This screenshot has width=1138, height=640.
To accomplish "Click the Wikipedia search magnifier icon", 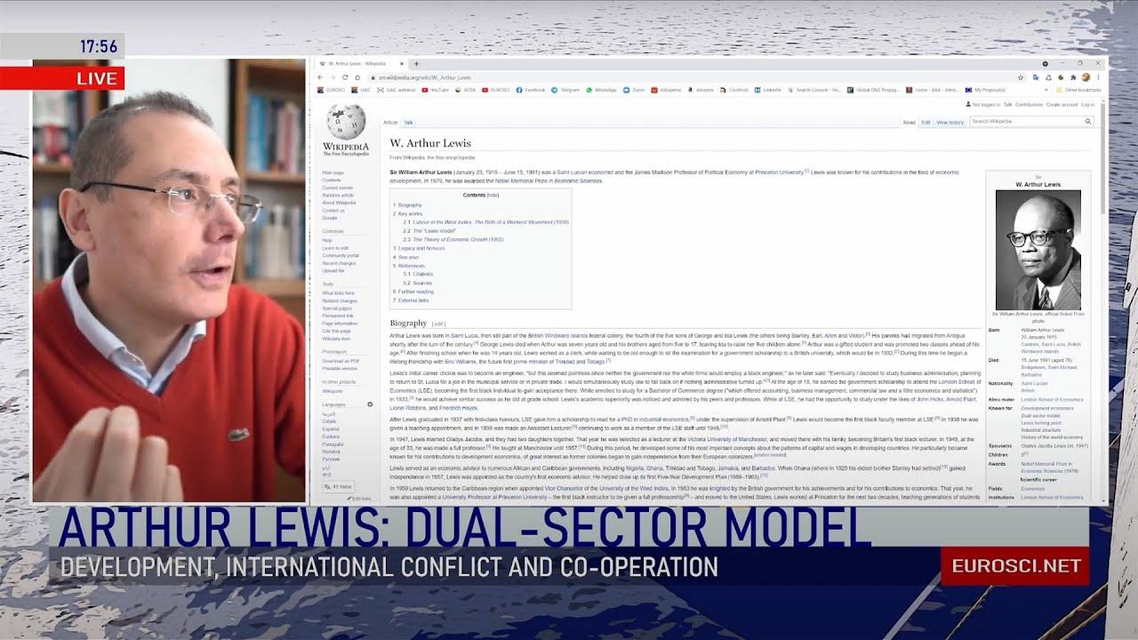I will point(1087,121).
